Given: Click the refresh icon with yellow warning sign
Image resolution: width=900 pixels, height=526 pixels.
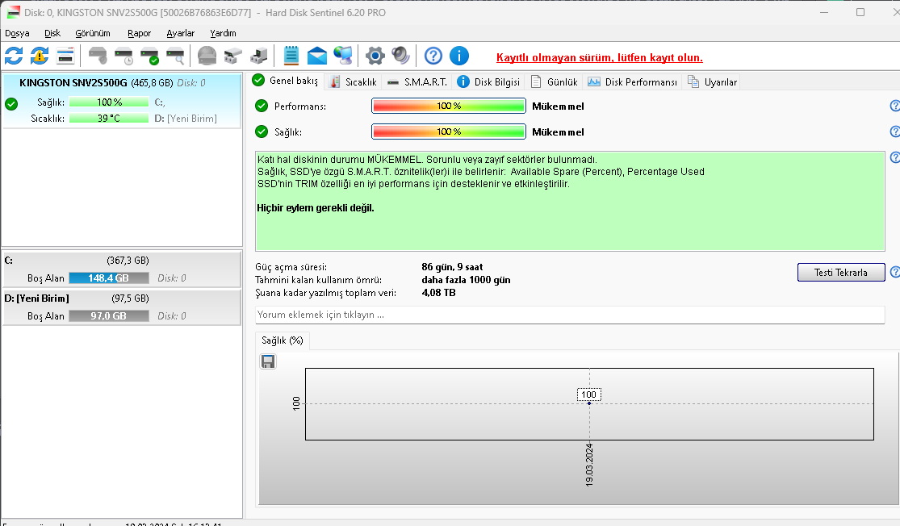Looking at the screenshot, I should click(x=40, y=56).
